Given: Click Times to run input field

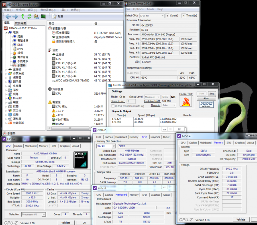Looking at the screenshot, I should [131, 101].
